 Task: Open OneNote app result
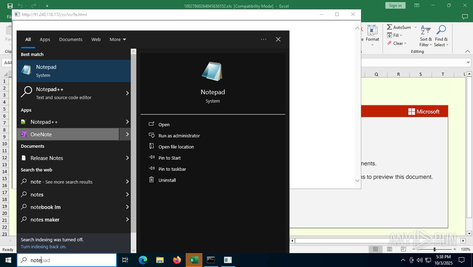coord(68,134)
